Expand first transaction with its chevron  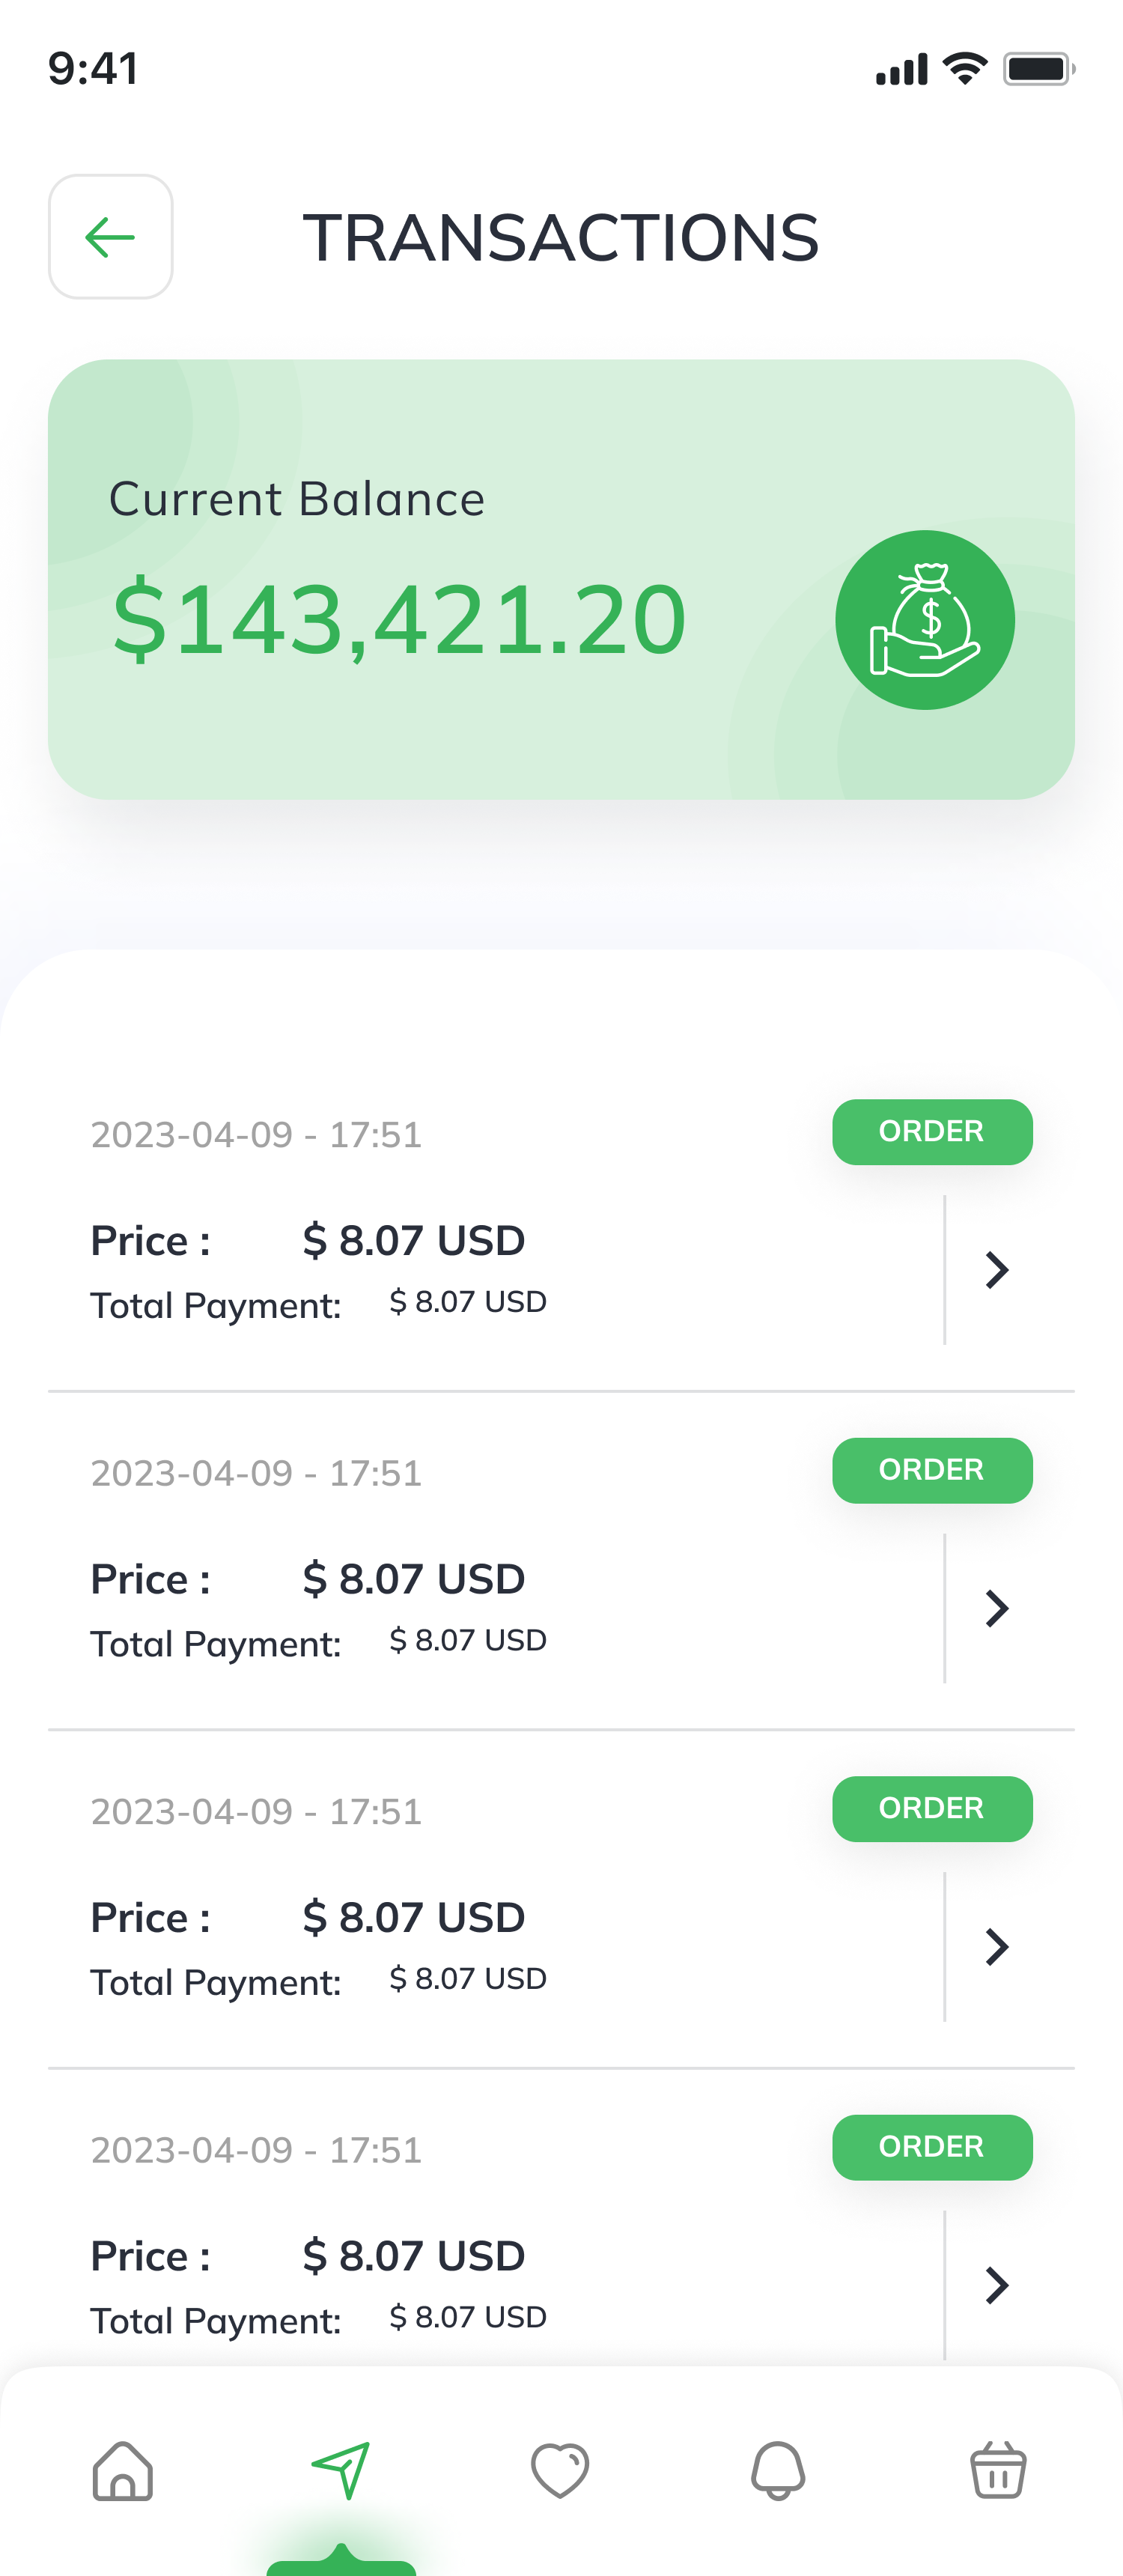[996, 1270]
